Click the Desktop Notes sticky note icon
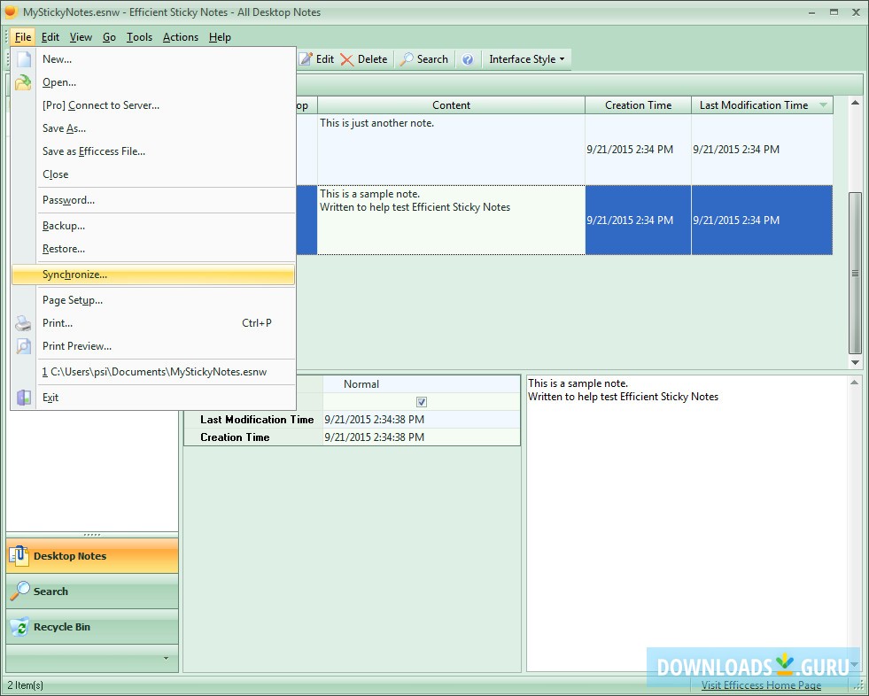 tap(19, 556)
